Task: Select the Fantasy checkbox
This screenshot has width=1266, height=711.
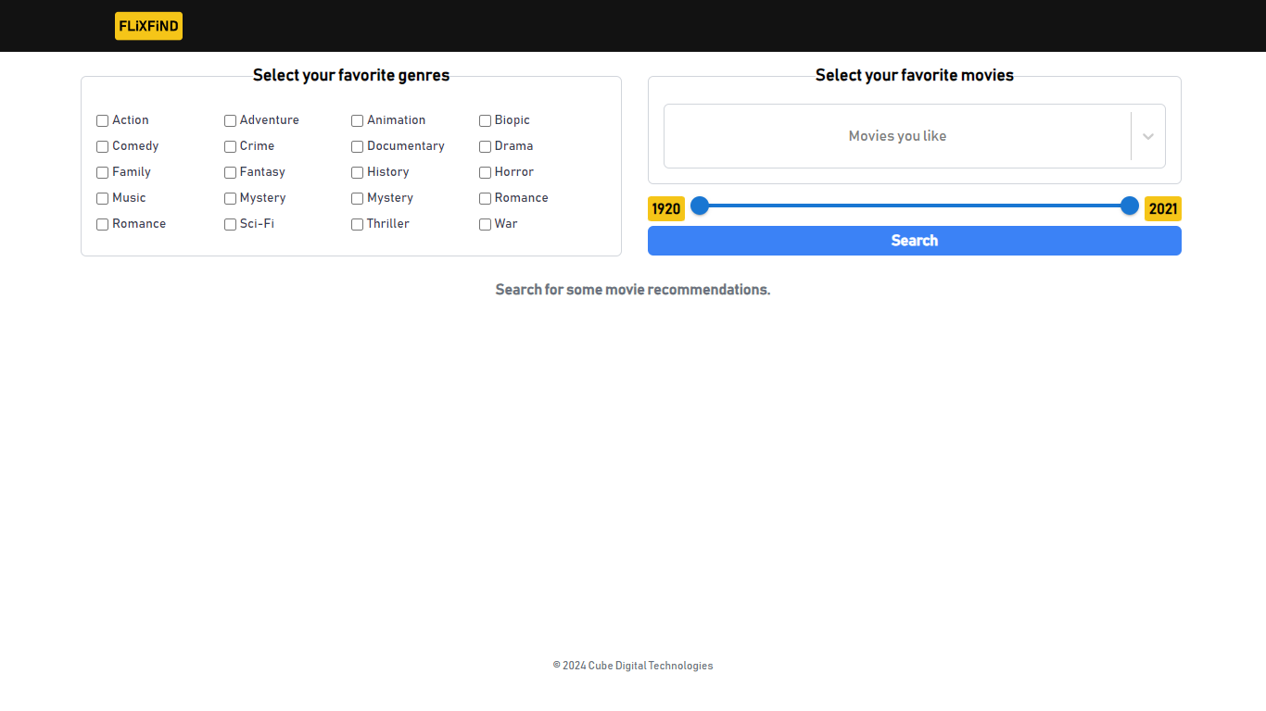Action: coord(230,173)
